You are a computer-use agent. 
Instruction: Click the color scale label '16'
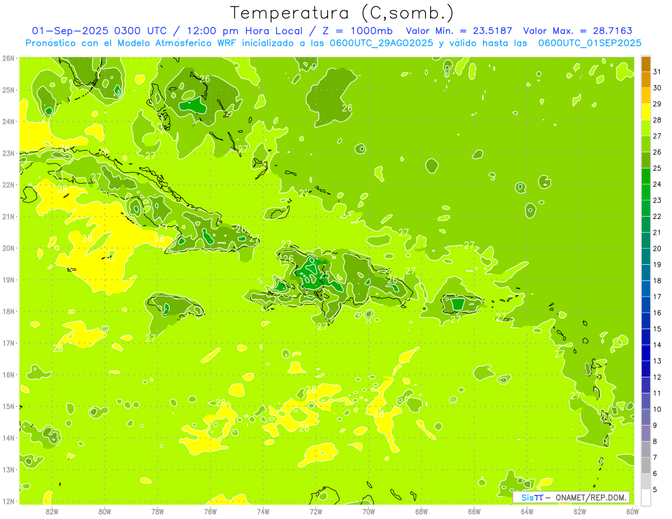657,313
